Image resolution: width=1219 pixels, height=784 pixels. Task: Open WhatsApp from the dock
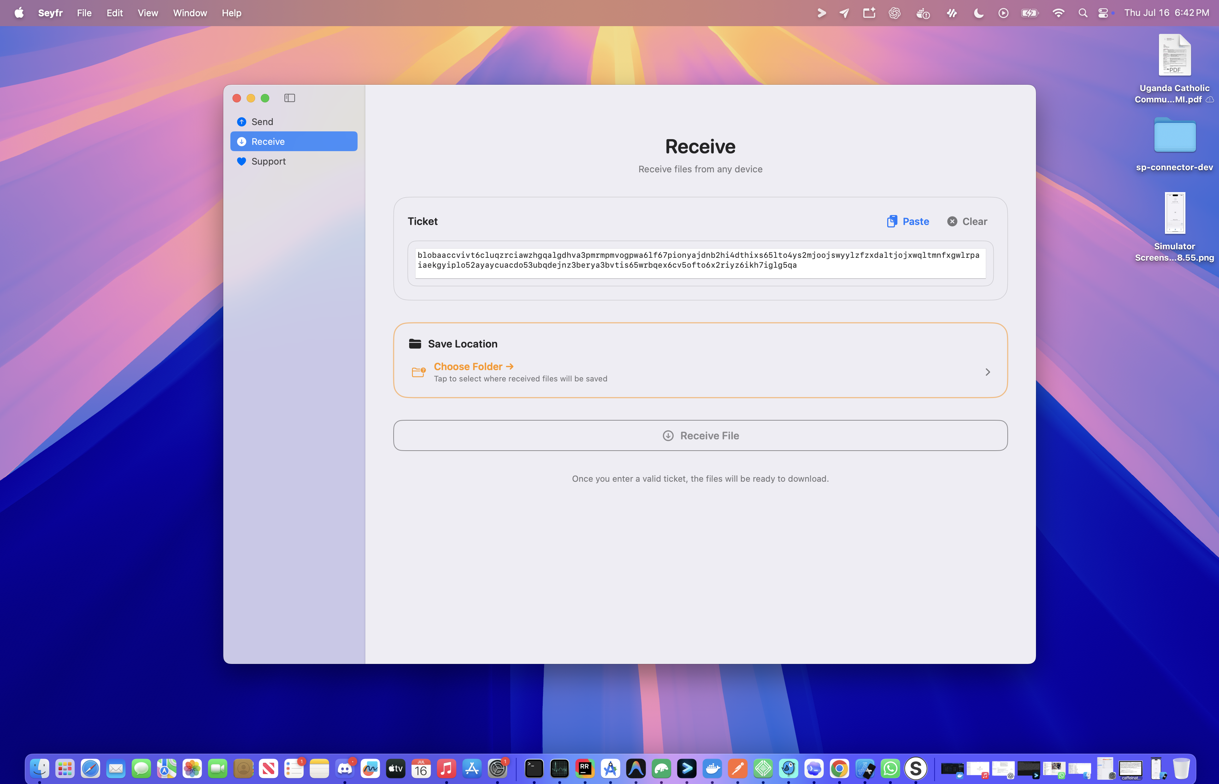tap(890, 768)
